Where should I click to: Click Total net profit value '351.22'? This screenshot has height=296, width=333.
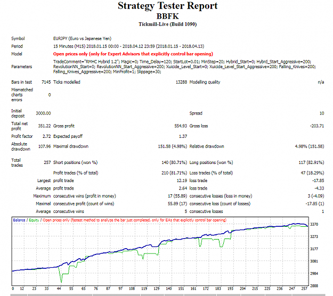44,126
